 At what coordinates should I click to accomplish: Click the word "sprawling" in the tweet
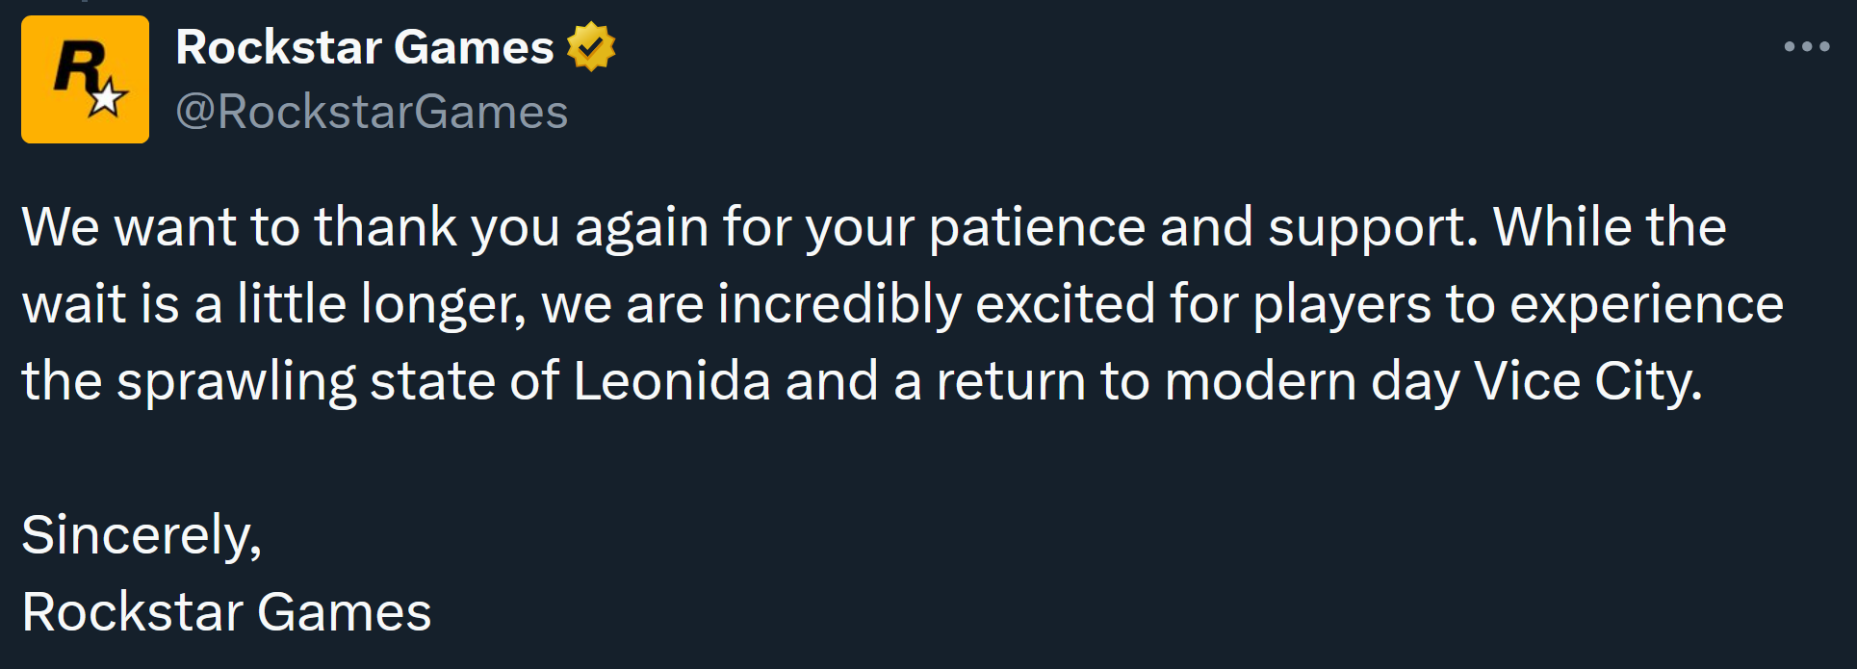pos(236,381)
